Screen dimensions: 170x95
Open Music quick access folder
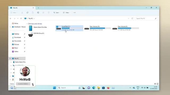coord(15,48)
